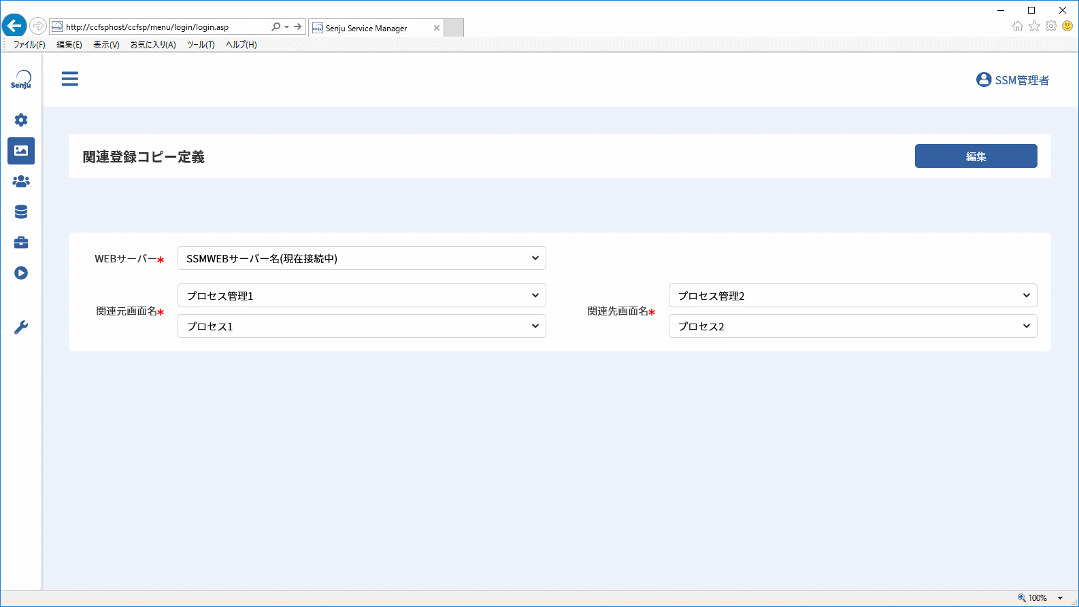Open the play circle sidebar icon
1079x607 pixels.
pyautogui.click(x=21, y=273)
